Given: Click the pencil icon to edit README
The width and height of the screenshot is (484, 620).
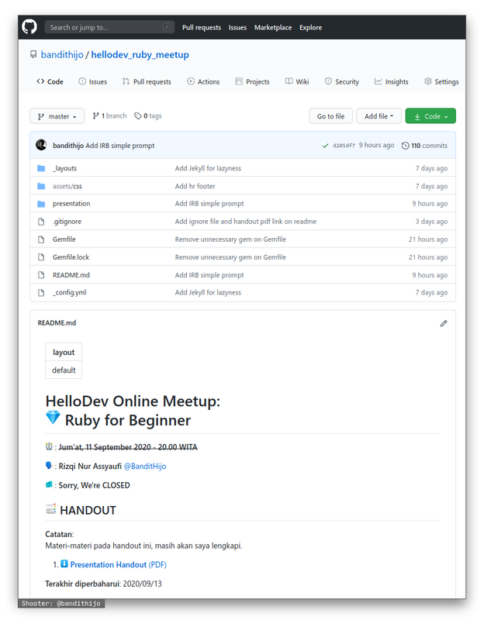Looking at the screenshot, I should pyautogui.click(x=444, y=323).
